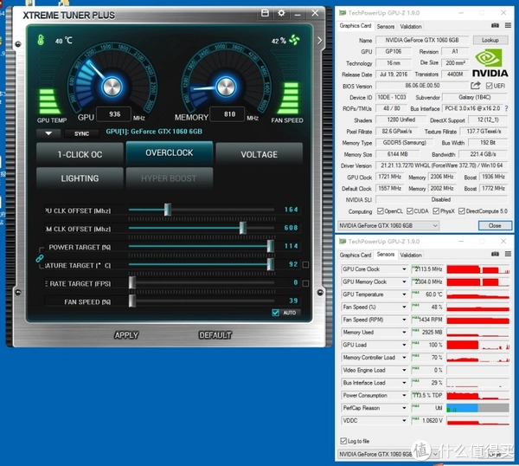Image resolution: width=519 pixels, height=466 pixels.
Task: Open GPU Temperature sensor dropdown
Action: pyautogui.click(x=404, y=294)
